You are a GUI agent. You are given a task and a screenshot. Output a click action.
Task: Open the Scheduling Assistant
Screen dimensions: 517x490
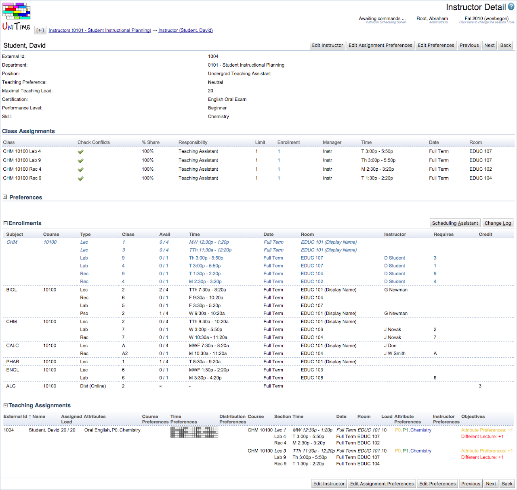point(455,223)
